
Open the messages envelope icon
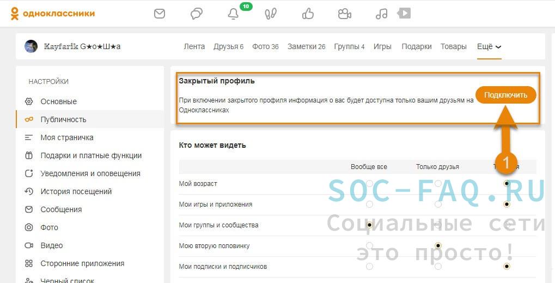pos(160,14)
